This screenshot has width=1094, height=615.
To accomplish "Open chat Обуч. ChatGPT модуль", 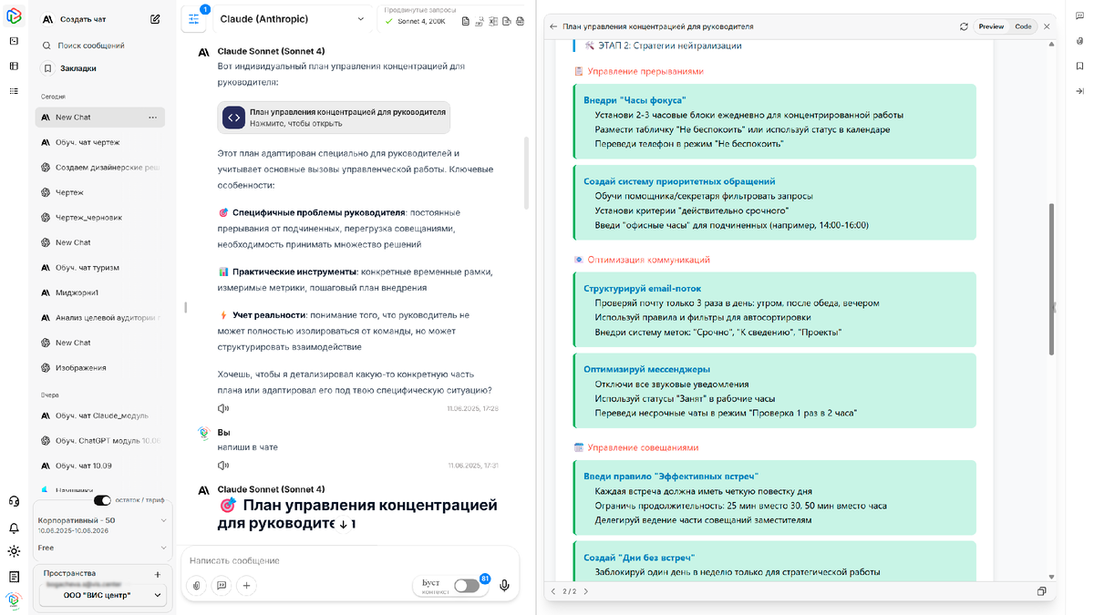I will tap(100, 441).
